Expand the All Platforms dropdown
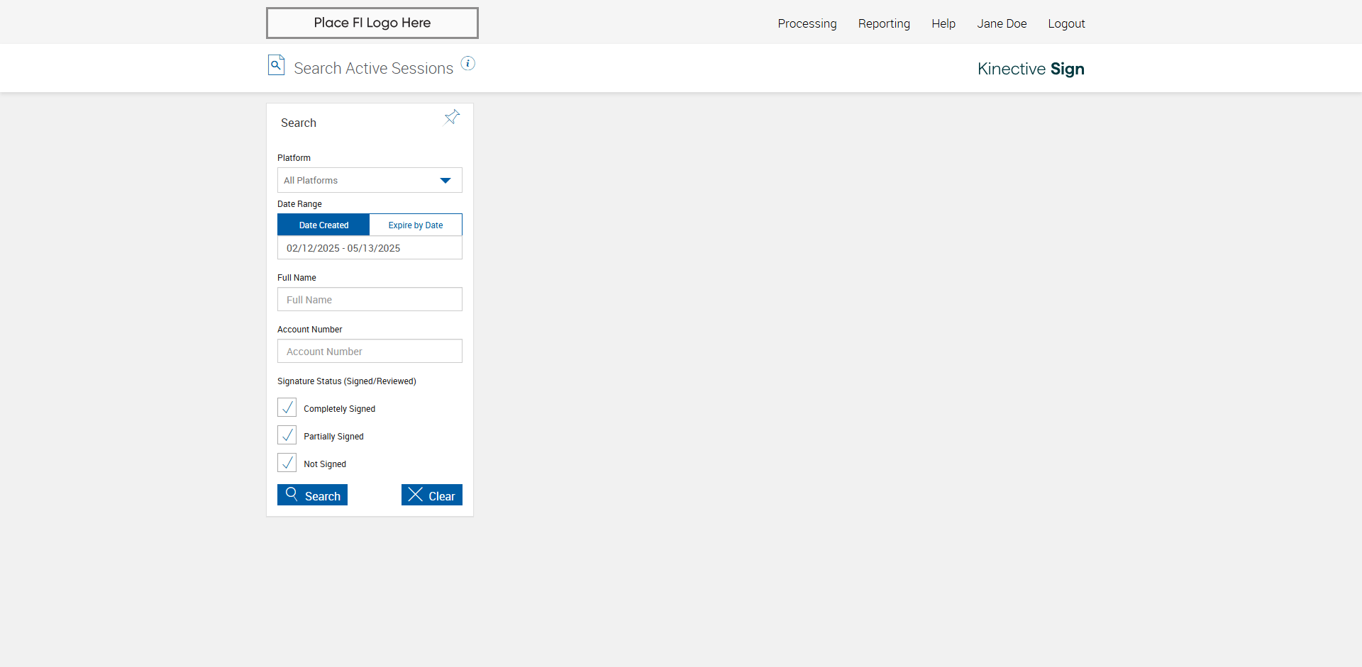The height and width of the screenshot is (667, 1362). [370, 180]
